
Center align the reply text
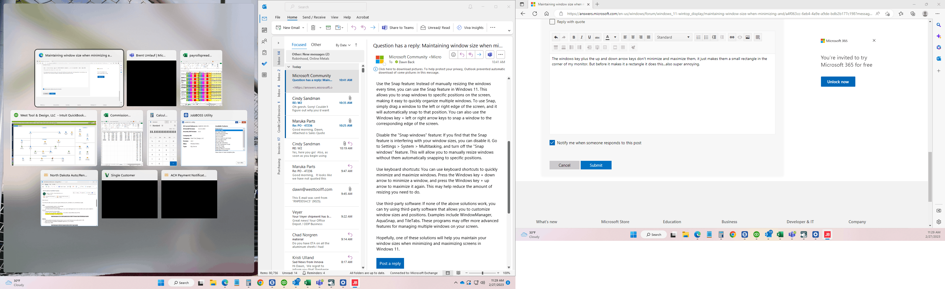[x=633, y=37]
